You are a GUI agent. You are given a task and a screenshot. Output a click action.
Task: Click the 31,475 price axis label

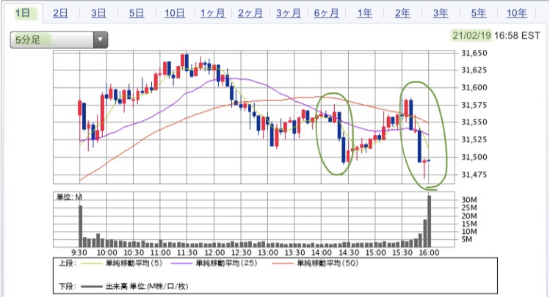[x=474, y=175]
